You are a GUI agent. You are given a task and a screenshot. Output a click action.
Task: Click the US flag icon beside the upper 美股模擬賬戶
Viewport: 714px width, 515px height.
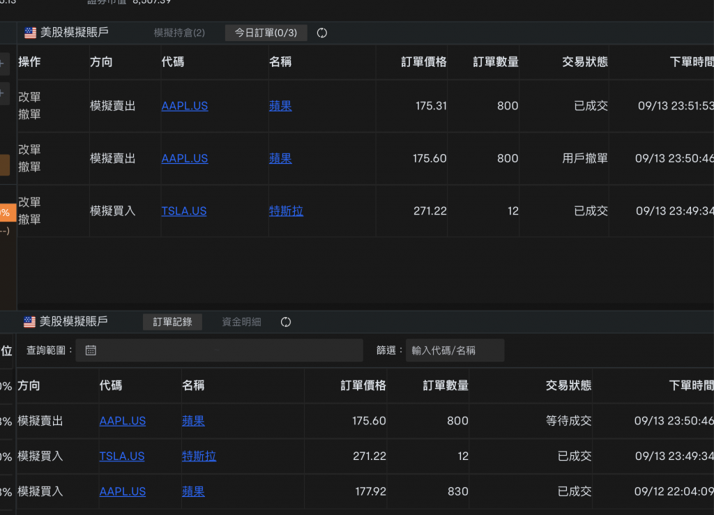(30, 33)
